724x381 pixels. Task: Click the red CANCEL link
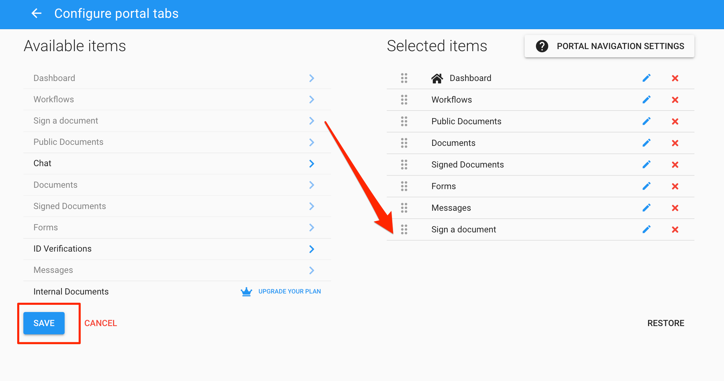coord(101,323)
